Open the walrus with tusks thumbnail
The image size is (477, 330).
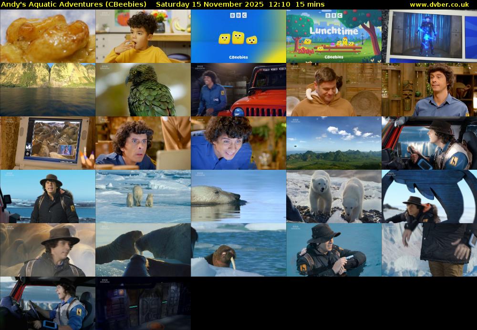(x=238, y=250)
